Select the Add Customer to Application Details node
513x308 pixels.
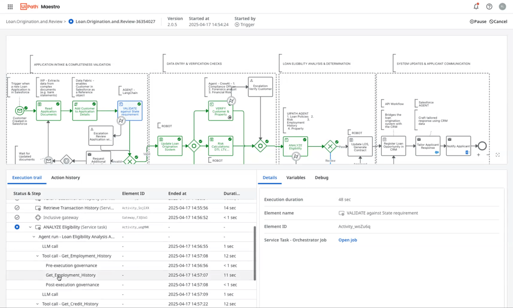[x=85, y=111]
